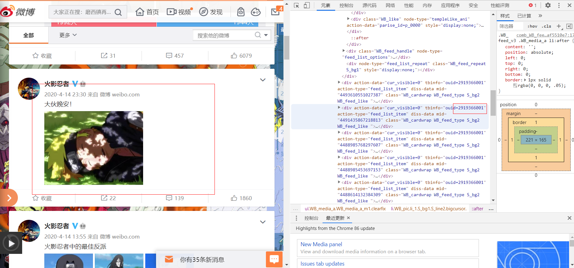This screenshot has width=574, height=268.
Task: Expand the WB_like div node
Action: 348,19
